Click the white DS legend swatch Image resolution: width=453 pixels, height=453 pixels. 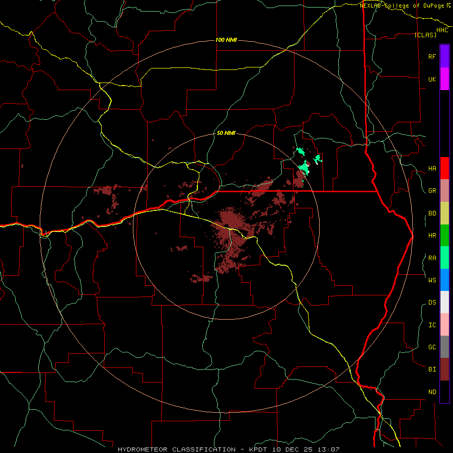(444, 302)
